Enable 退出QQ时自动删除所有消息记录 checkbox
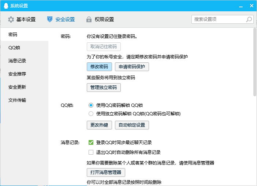Viewport: 257px width, 186px height. 91,152
